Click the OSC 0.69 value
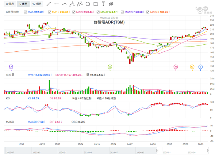The height and width of the screenshot is (158, 219). [x=78, y=122]
